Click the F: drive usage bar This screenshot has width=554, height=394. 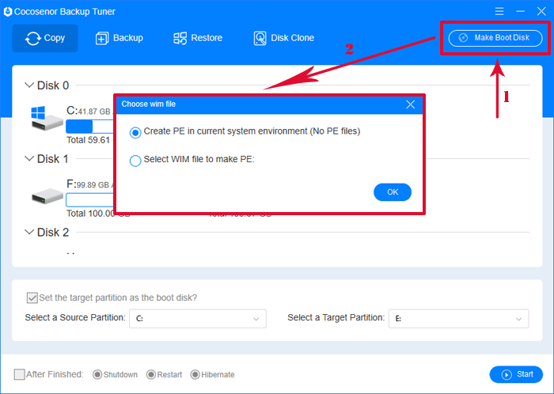pos(89,200)
